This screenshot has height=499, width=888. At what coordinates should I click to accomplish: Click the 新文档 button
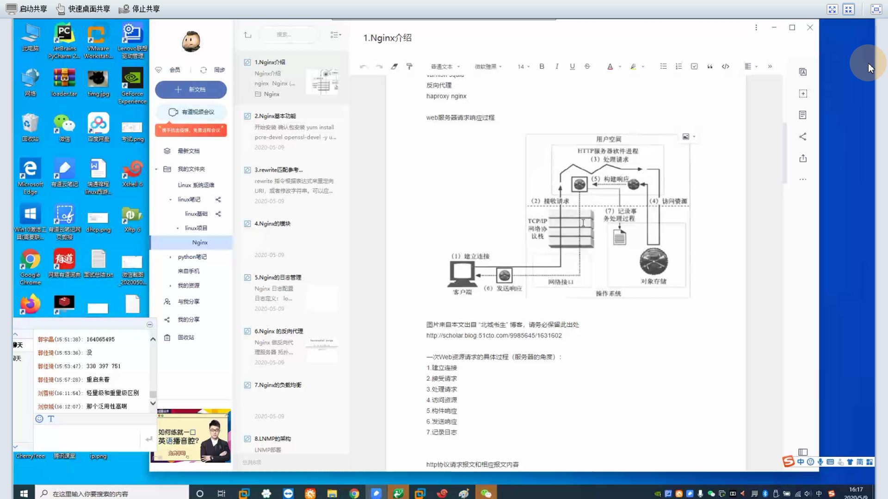(191, 90)
